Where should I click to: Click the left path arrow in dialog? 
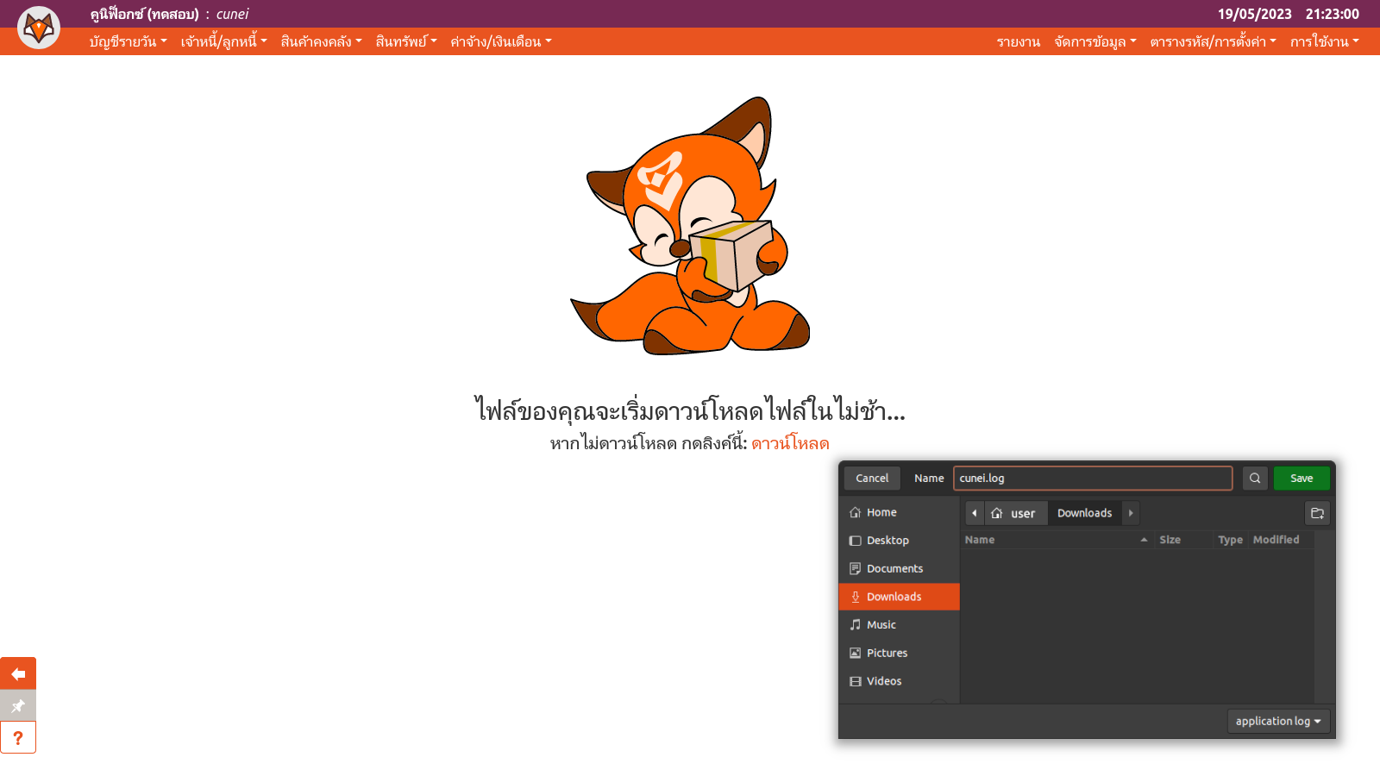[975, 513]
